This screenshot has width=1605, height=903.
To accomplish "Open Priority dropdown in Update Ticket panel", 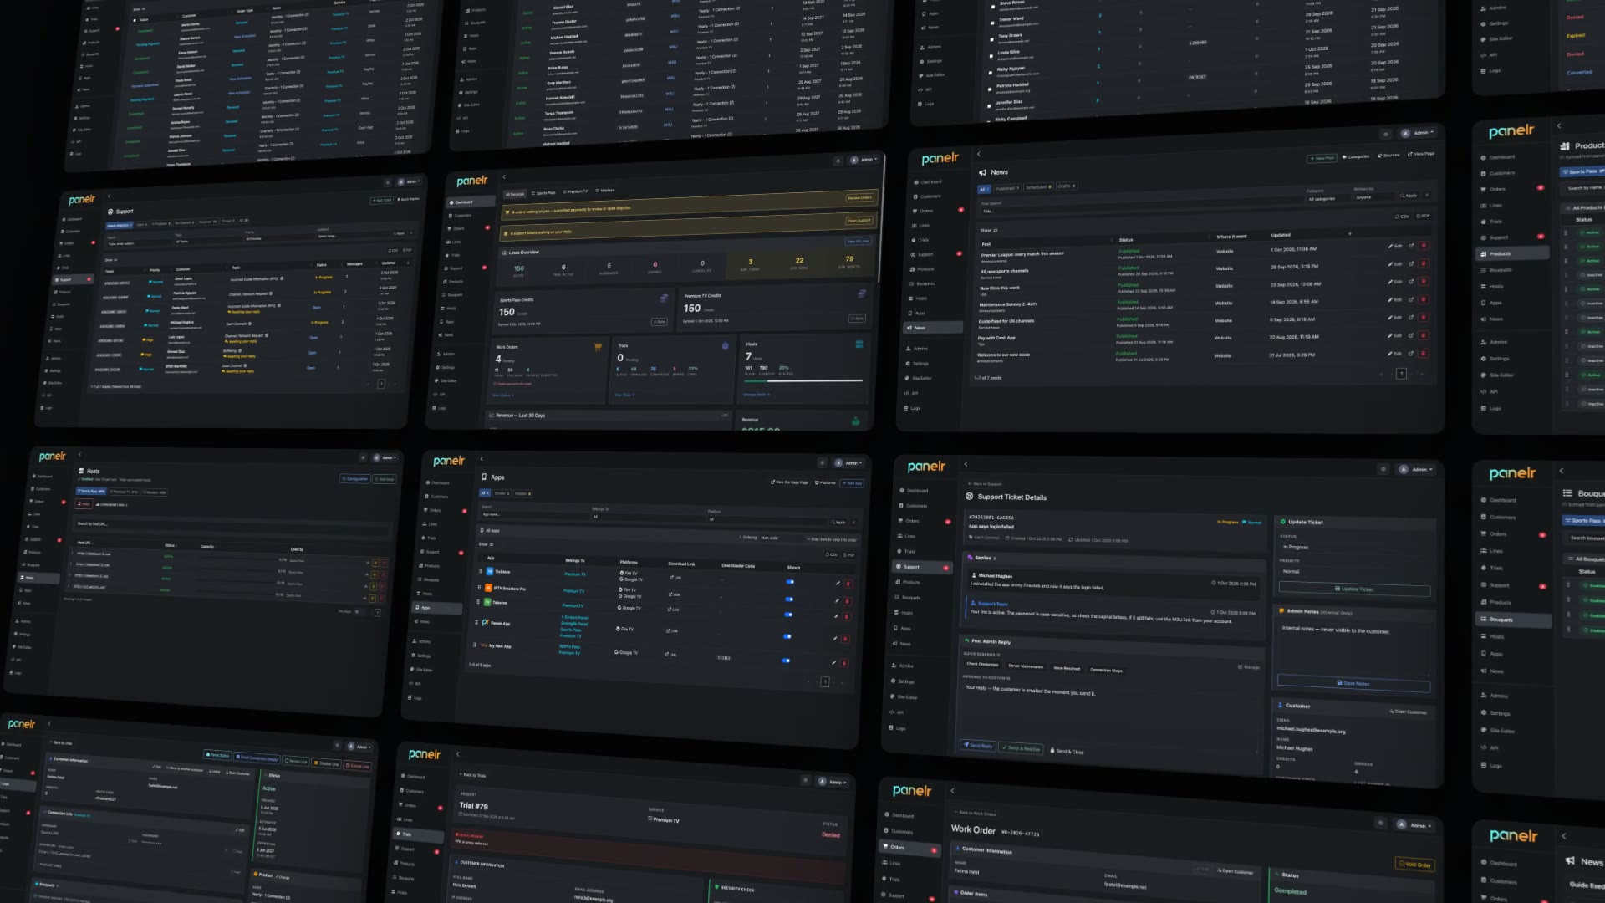I will [x=1354, y=572].
